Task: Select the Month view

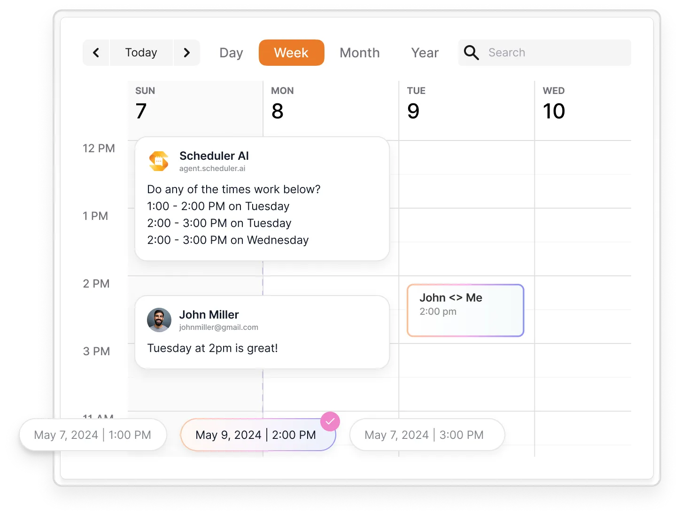Action: [x=359, y=53]
